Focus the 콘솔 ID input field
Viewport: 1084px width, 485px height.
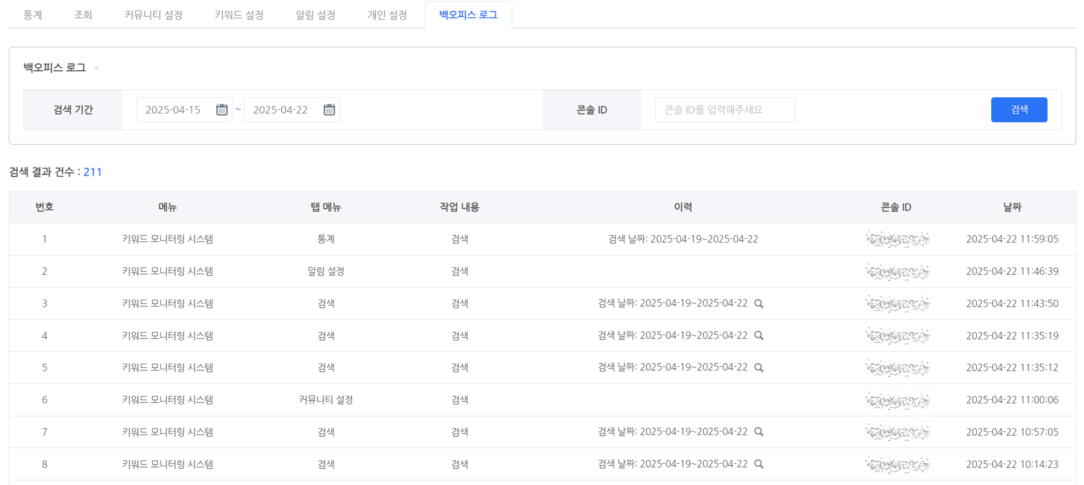tap(725, 110)
